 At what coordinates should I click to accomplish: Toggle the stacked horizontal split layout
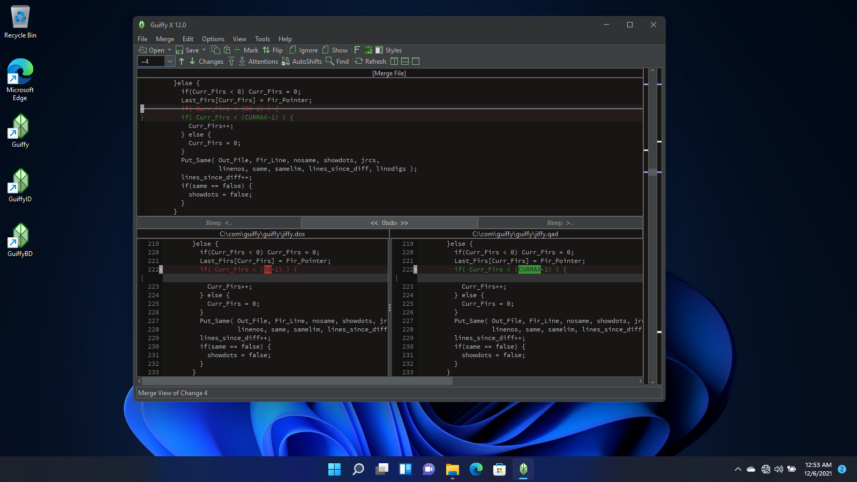(x=405, y=61)
